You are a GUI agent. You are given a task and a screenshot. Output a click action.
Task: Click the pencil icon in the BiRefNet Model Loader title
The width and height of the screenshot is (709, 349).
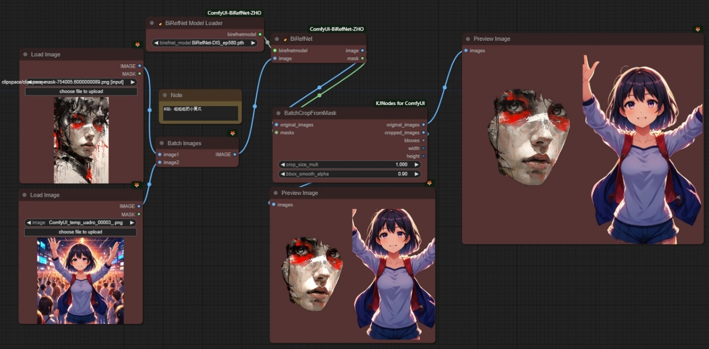coord(160,23)
